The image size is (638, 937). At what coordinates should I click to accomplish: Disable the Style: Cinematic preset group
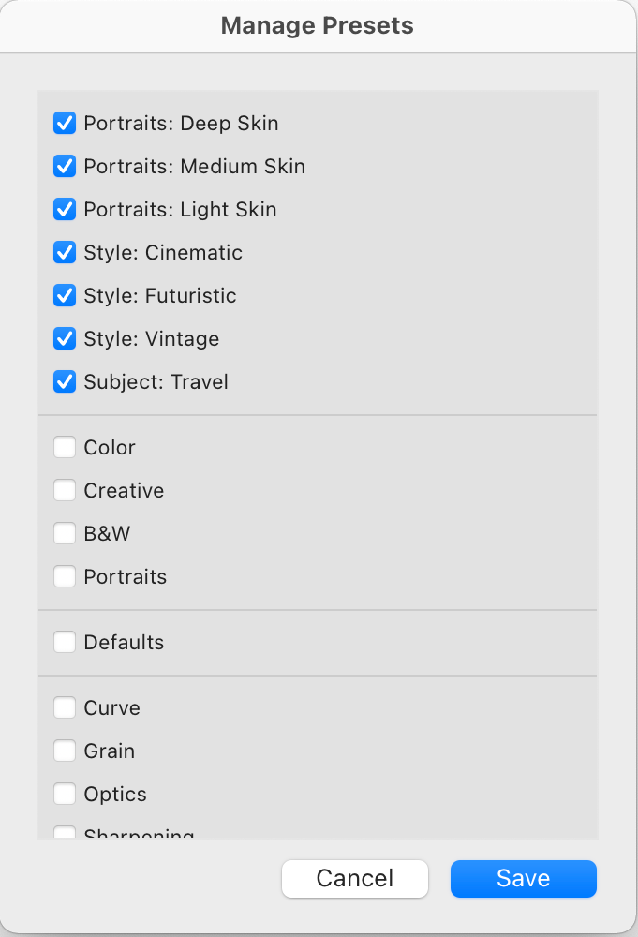point(65,252)
